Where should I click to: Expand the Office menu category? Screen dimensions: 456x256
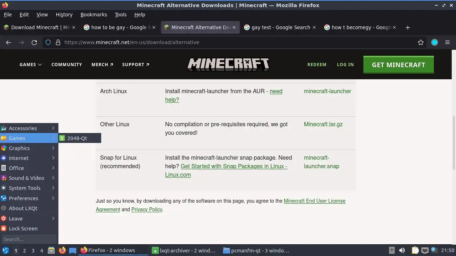coord(29,168)
